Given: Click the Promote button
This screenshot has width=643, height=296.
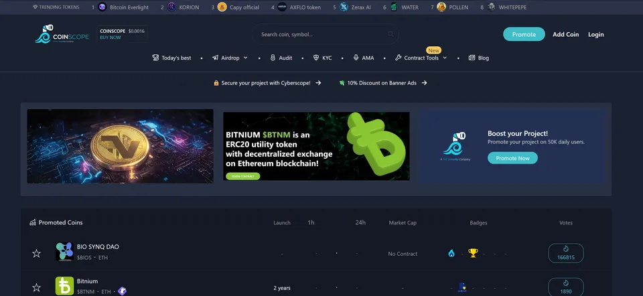Looking at the screenshot, I should click(524, 34).
